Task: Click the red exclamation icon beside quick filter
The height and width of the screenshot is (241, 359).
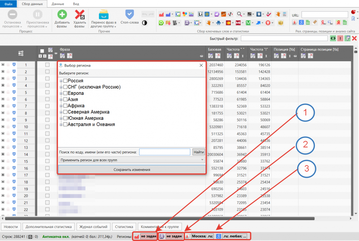Action: (x=340, y=39)
